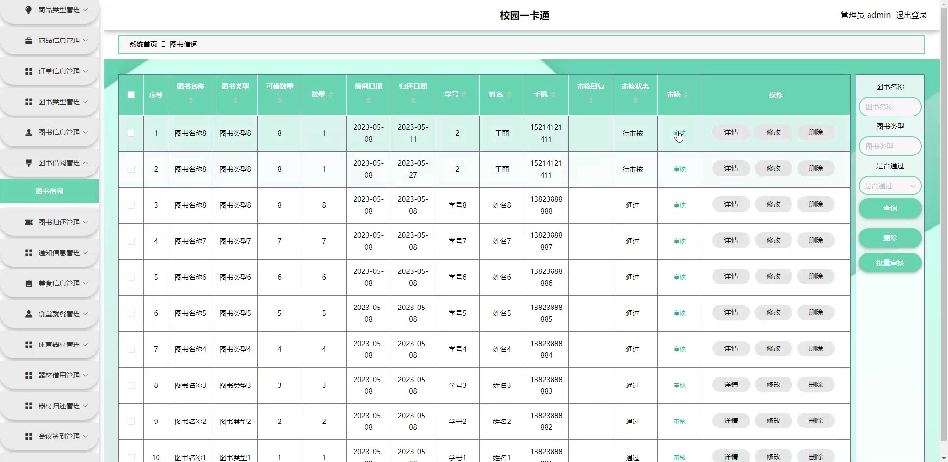Click the 查询 search button

pos(890,208)
